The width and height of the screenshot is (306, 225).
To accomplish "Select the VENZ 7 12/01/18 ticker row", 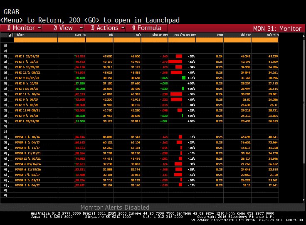I will coord(26,56).
